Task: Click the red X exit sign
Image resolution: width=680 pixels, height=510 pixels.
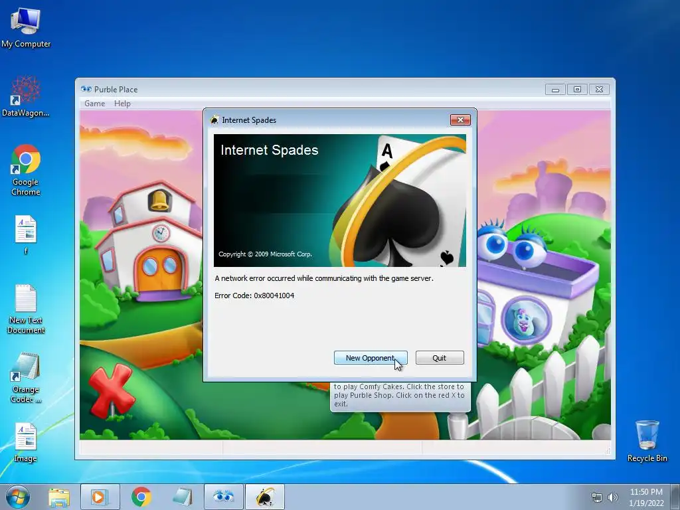Action: click(112, 390)
